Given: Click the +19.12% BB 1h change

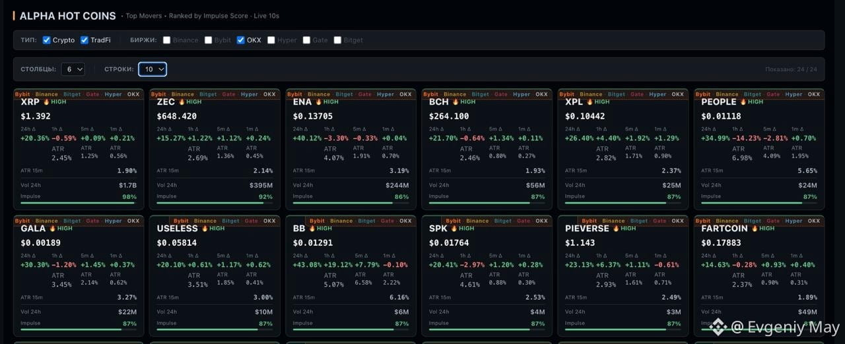Looking at the screenshot, I should coord(339,265).
